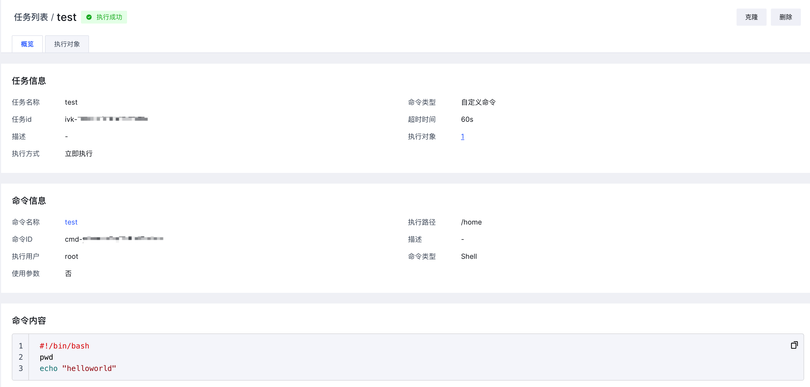Go back to 任务列表 breadcrumb
The width and height of the screenshot is (810, 387).
pos(31,17)
